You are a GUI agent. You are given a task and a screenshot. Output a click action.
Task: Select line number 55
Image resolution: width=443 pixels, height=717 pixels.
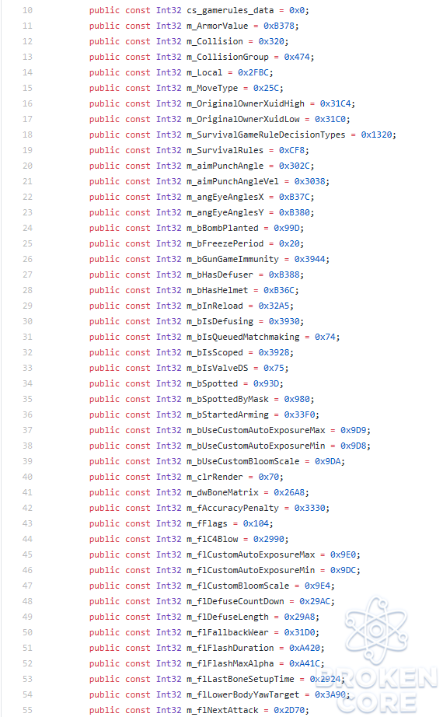tap(27, 710)
